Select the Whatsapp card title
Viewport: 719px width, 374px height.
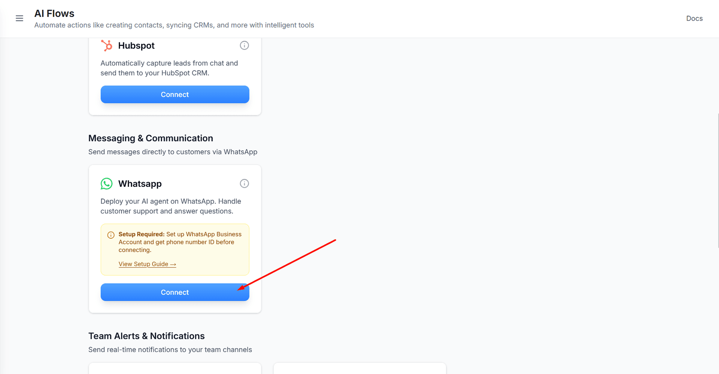coord(140,184)
